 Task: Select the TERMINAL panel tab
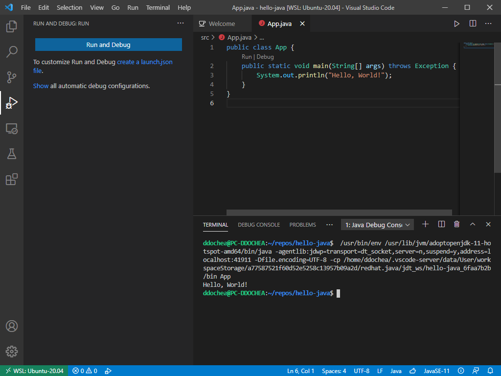click(215, 225)
